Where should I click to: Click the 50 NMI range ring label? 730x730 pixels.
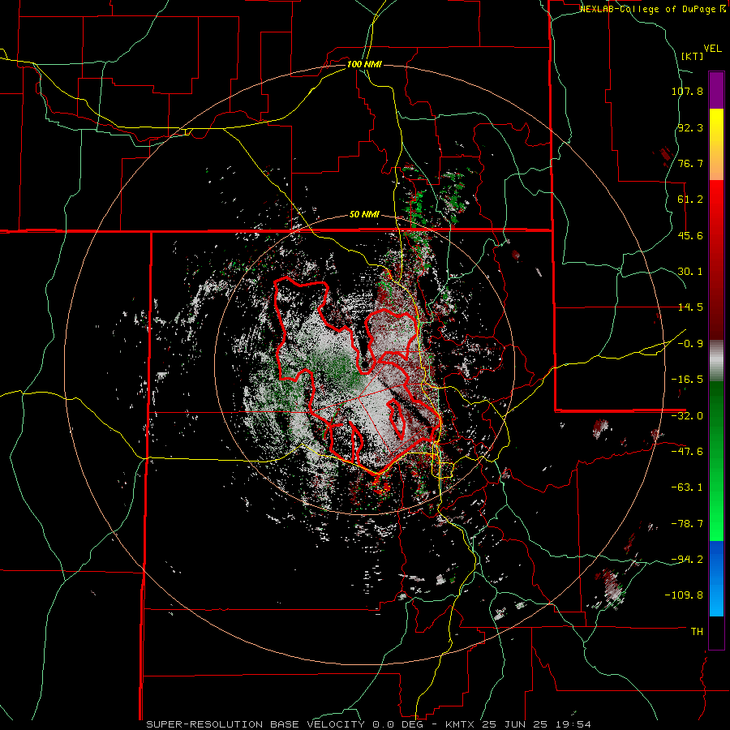[364, 215]
